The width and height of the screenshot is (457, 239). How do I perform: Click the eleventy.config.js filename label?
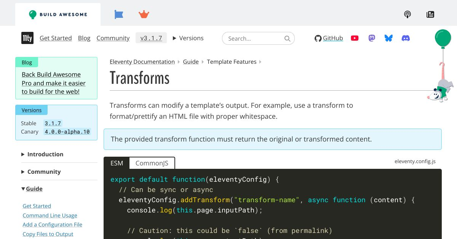(415, 161)
